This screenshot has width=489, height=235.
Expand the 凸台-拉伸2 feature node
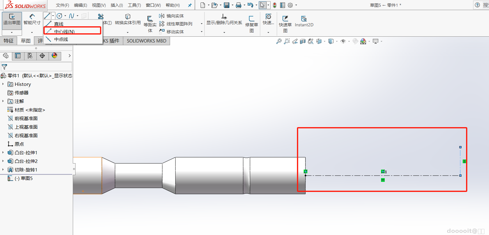coord(3,161)
